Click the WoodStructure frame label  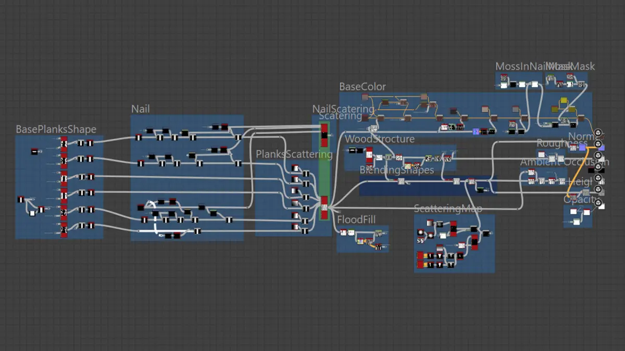point(380,139)
